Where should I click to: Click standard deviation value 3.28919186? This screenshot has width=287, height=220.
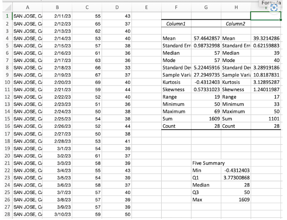pyautogui.click(x=266, y=68)
